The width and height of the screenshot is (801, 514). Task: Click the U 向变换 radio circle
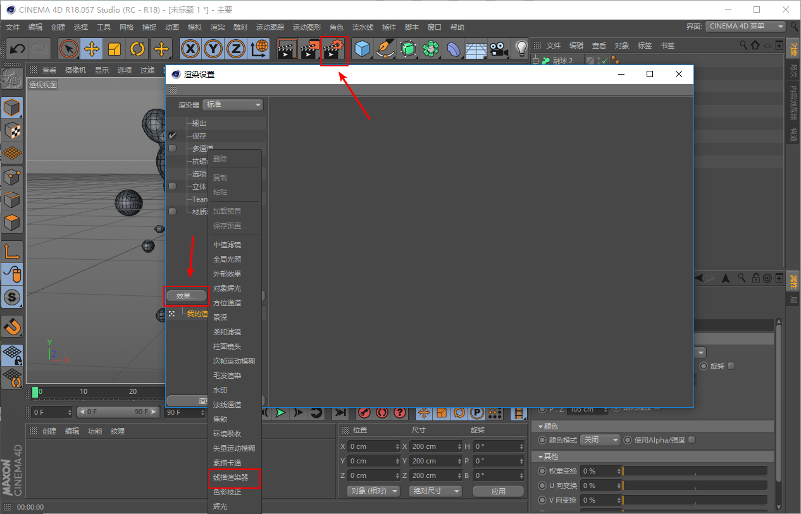coord(542,486)
